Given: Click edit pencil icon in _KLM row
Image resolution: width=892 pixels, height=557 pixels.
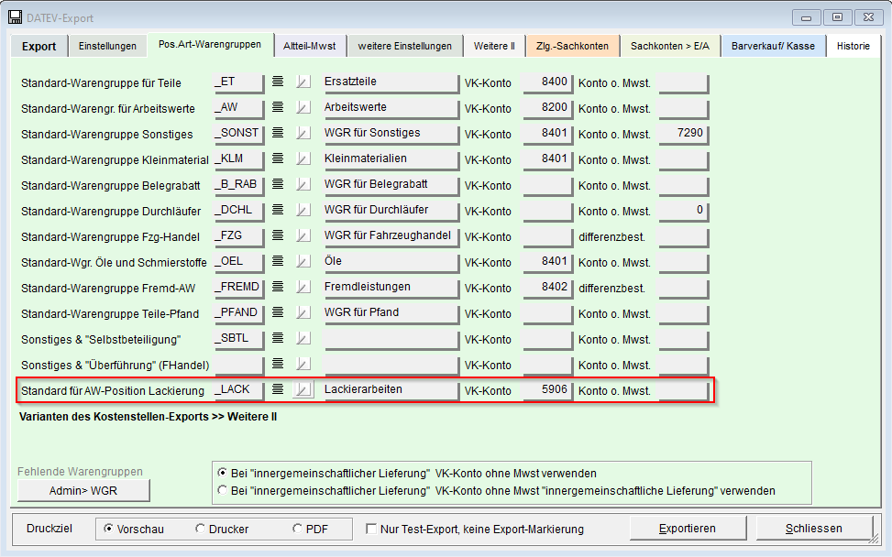Looking at the screenshot, I should point(303,158).
